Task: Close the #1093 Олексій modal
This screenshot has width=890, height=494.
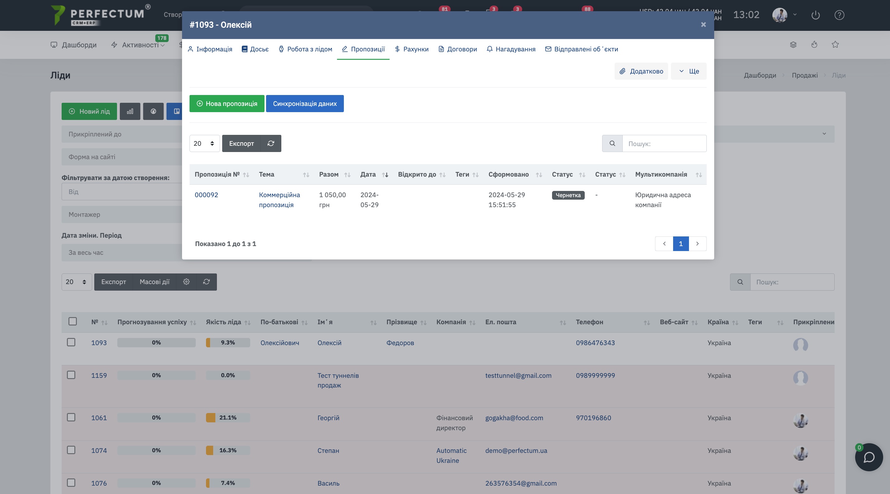Action: click(703, 25)
